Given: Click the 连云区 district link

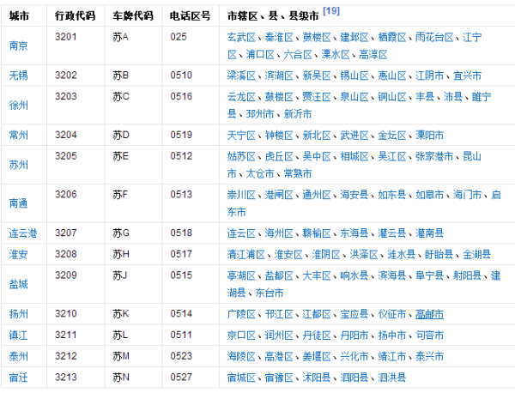Looking at the screenshot, I should [x=241, y=233].
